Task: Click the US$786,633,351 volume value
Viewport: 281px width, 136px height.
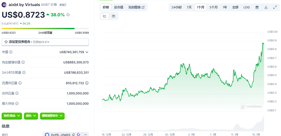Action: (x=76, y=73)
